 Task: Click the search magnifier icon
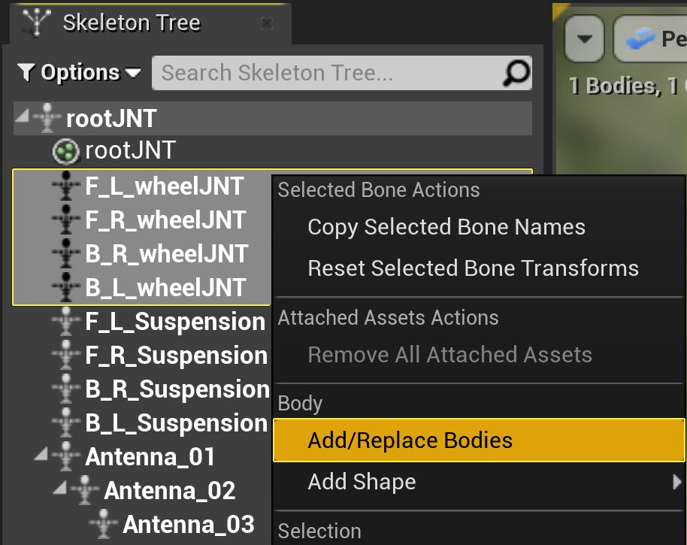pyautogui.click(x=516, y=73)
